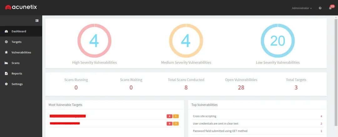Open notifications bell with 12 alerts
The image size is (338, 137).
tap(330, 8)
